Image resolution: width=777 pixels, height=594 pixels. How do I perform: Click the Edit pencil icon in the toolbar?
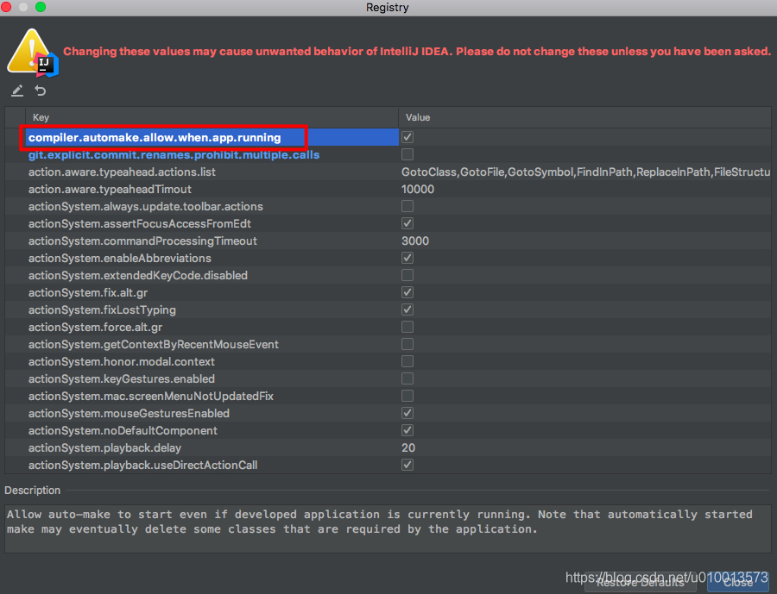[x=17, y=91]
